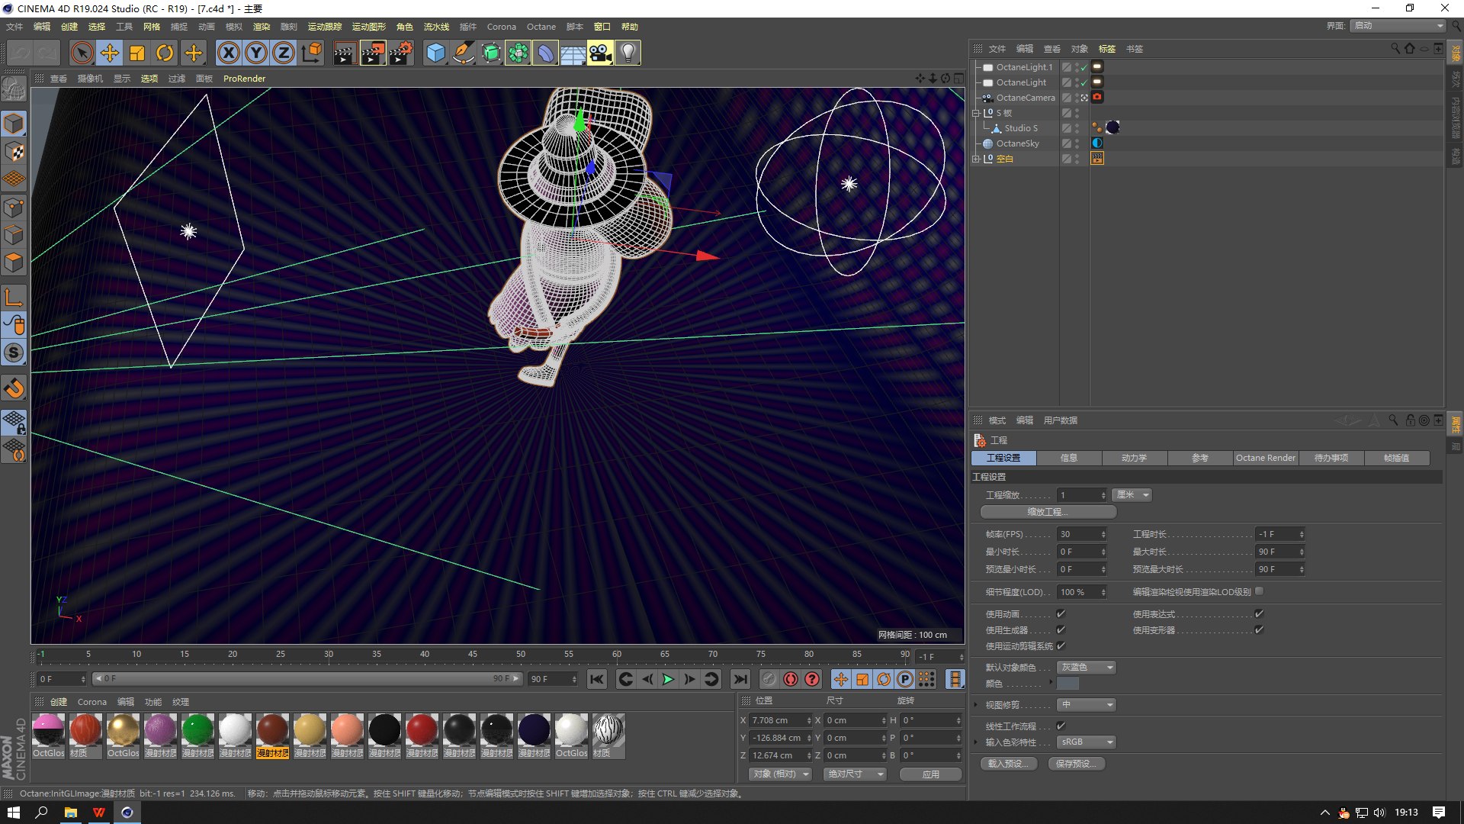
Task: Open the green array modeling objects tool
Action: pyautogui.click(x=518, y=53)
